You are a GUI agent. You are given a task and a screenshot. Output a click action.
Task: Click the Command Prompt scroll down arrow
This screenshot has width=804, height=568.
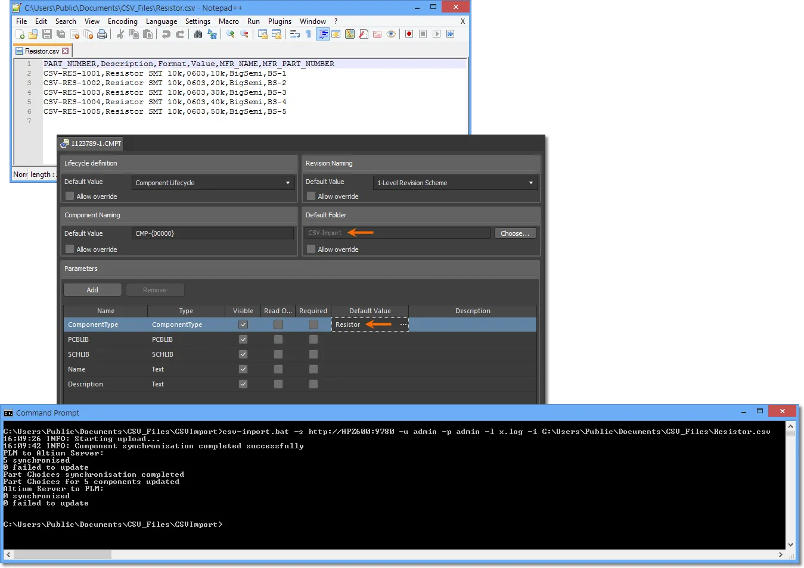(790, 545)
